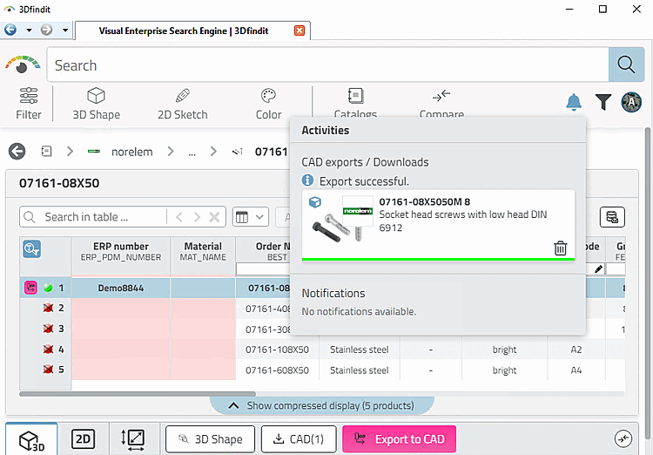The image size is (653, 455).
Task: Click the ERP number column header
Action: tap(121, 252)
